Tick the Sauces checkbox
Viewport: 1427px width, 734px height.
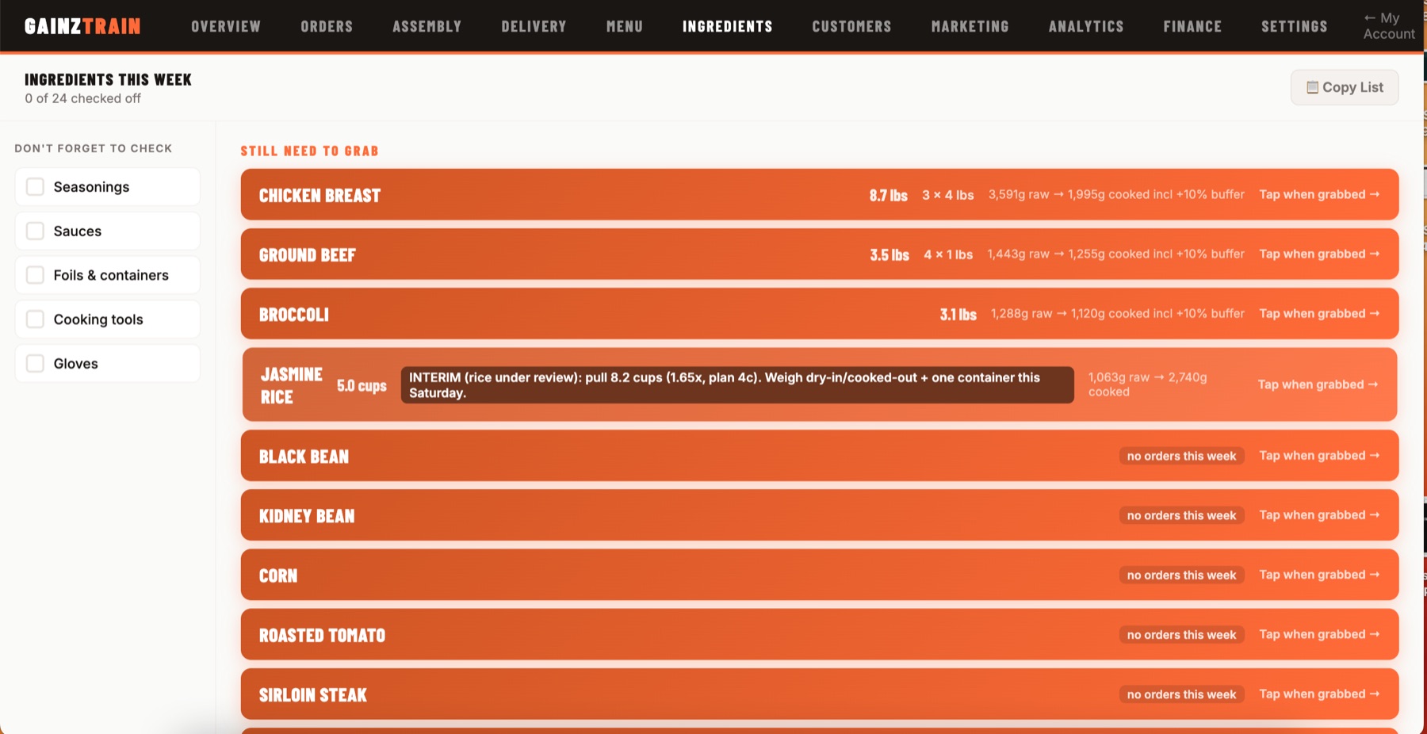click(x=35, y=231)
